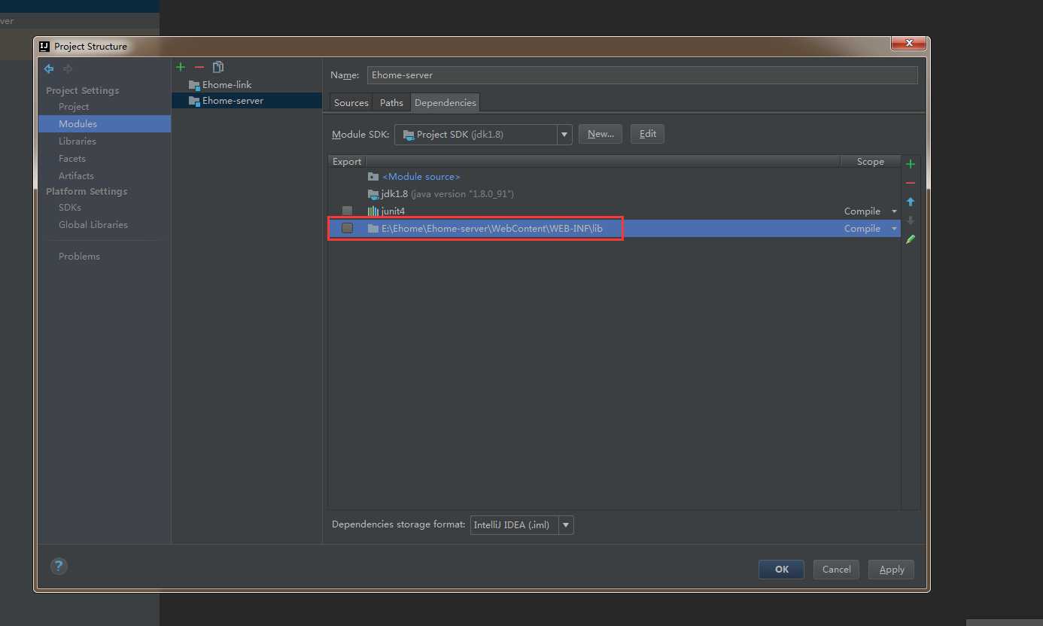This screenshot has width=1043, height=626.
Task: Edit dependency with pencil icon
Action: (x=911, y=239)
